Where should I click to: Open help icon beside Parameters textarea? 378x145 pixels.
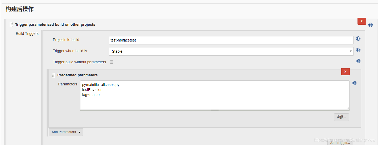pos(354,83)
